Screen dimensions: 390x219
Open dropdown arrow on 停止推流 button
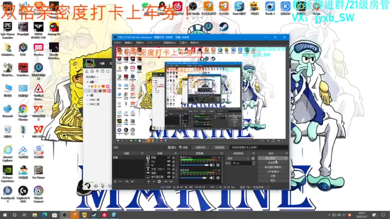tap(286, 158)
